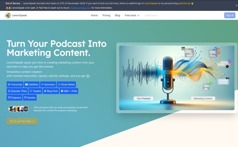This screenshot has height=147, width=238.
Task: Click the +250 podcasters avatar badge
Action: 26,109
